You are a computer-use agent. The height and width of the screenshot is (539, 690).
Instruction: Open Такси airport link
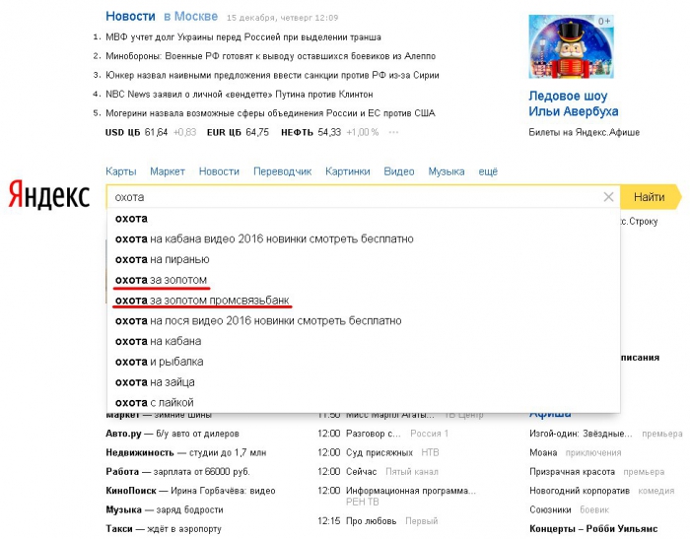pyautogui.click(x=164, y=529)
